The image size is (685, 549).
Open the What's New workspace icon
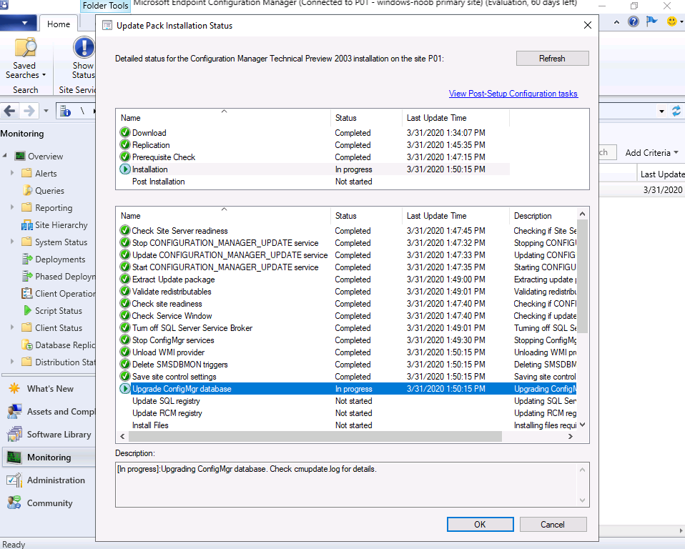tap(14, 388)
